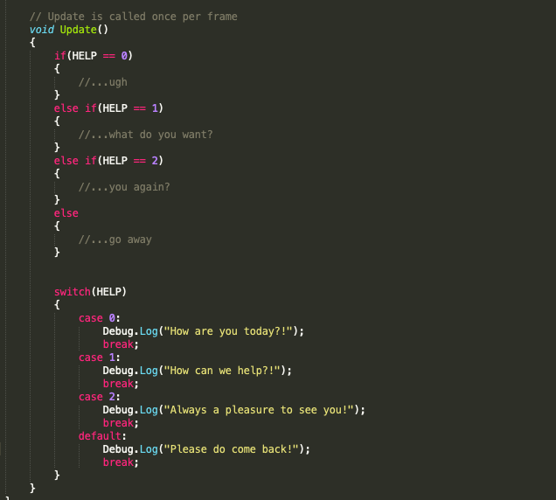Click the closing brace ending the Update method
This screenshot has height=500, width=556.
(x=32, y=489)
